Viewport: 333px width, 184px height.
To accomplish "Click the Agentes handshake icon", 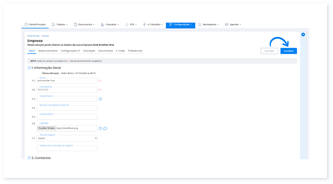I will coord(227,25).
